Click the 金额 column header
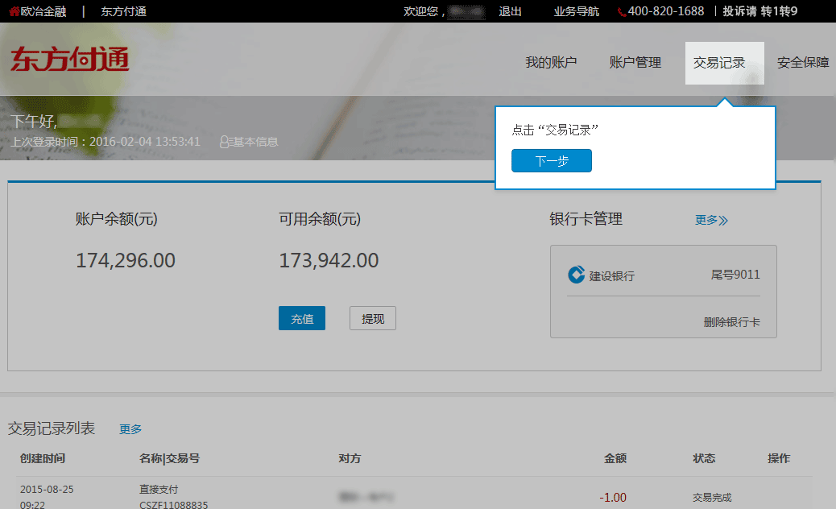 (x=615, y=458)
